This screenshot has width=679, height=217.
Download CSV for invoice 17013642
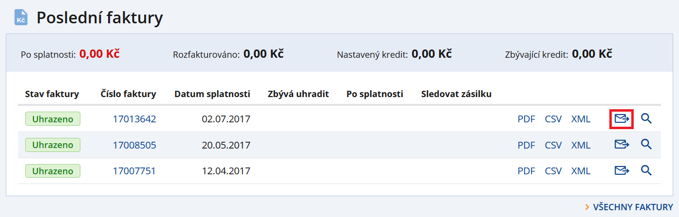tap(553, 119)
